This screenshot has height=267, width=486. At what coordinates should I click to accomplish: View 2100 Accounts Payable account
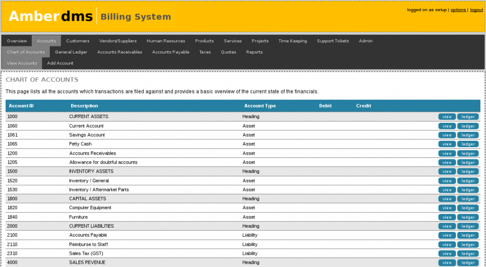(447, 235)
